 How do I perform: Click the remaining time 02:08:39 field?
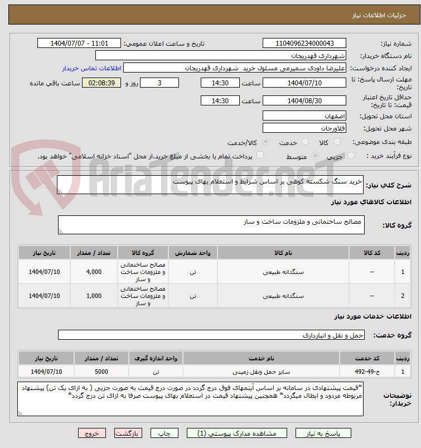101,83
